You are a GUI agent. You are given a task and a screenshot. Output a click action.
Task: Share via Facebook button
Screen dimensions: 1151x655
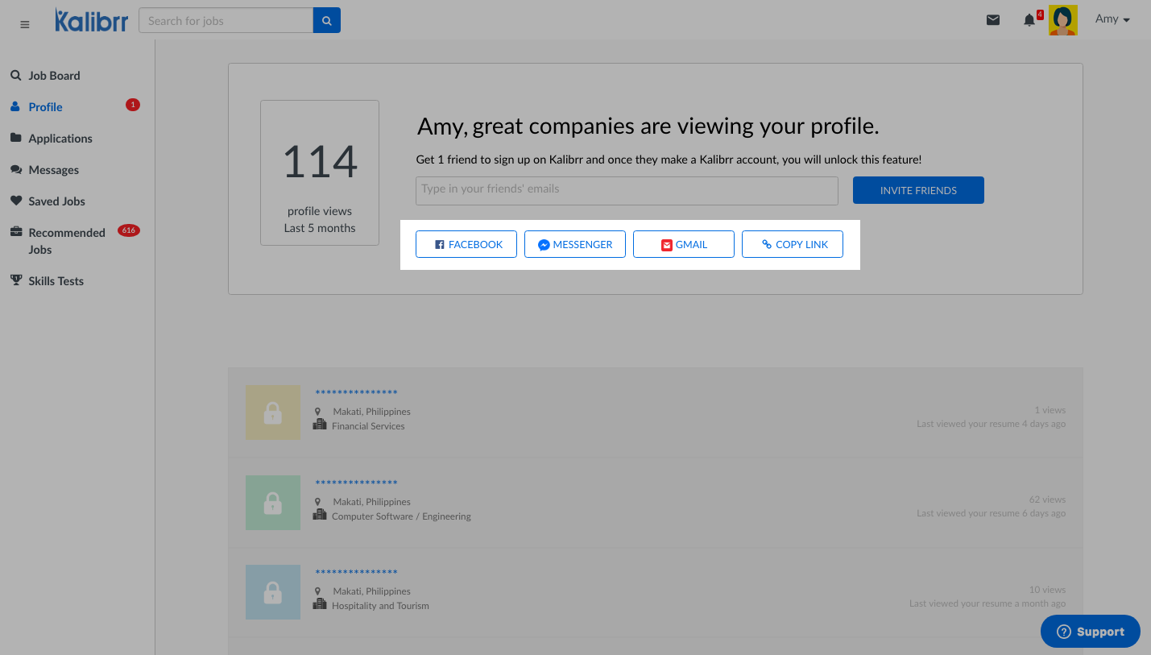click(x=466, y=245)
